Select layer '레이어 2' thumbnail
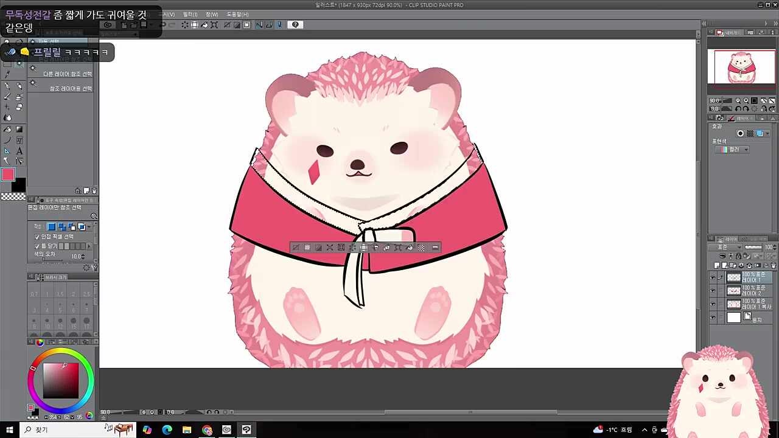The height and width of the screenshot is (438, 779). [734, 291]
